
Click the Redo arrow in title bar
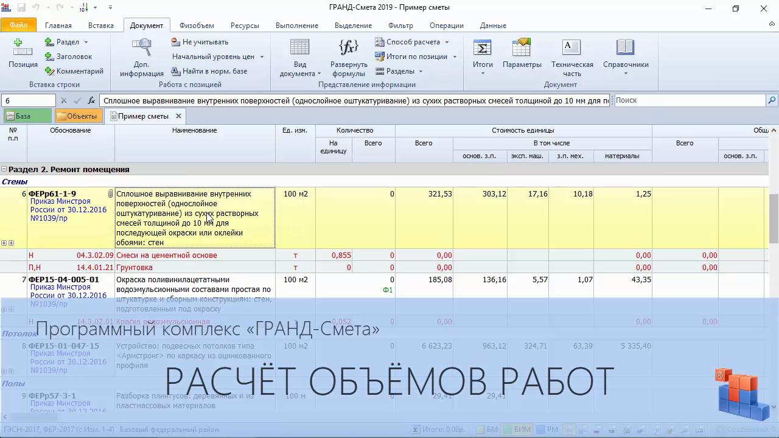(x=59, y=8)
